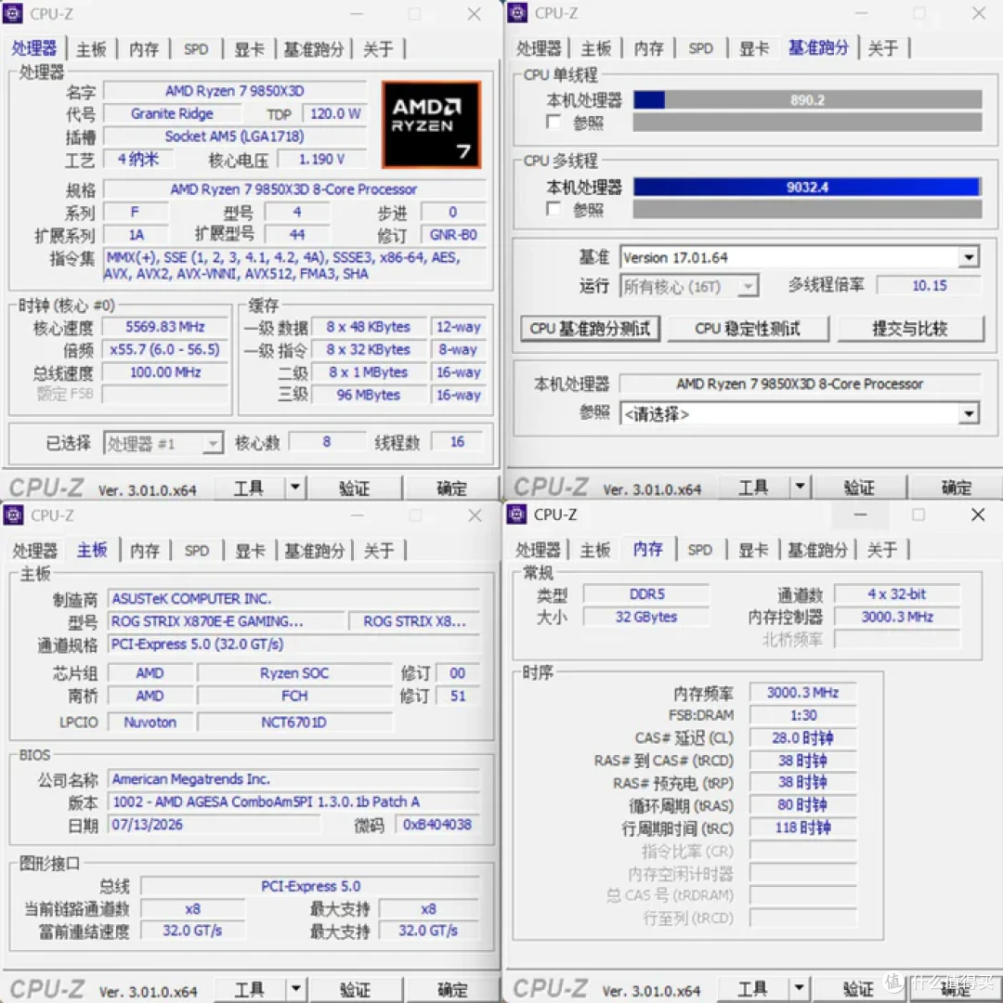The width and height of the screenshot is (1003, 1003).
Task: Click the 28.0 时钟 CAS latency value
Action: pyautogui.click(x=802, y=737)
